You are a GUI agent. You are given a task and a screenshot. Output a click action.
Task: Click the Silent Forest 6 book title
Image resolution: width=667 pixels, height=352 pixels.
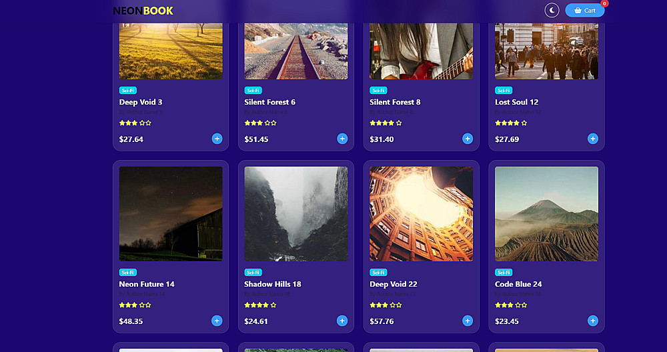tap(269, 102)
